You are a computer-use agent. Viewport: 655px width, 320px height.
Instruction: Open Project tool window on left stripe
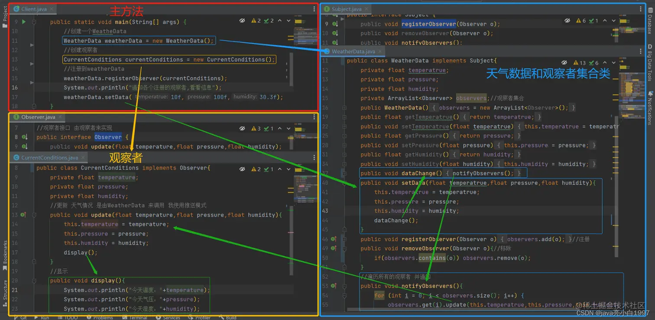[x=5, y=16]
